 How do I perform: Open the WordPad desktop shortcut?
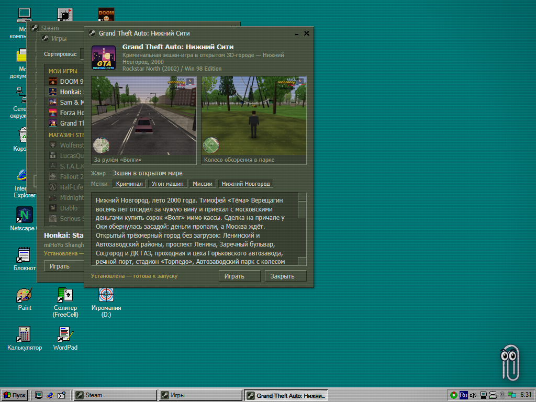[x=65, y=339]
